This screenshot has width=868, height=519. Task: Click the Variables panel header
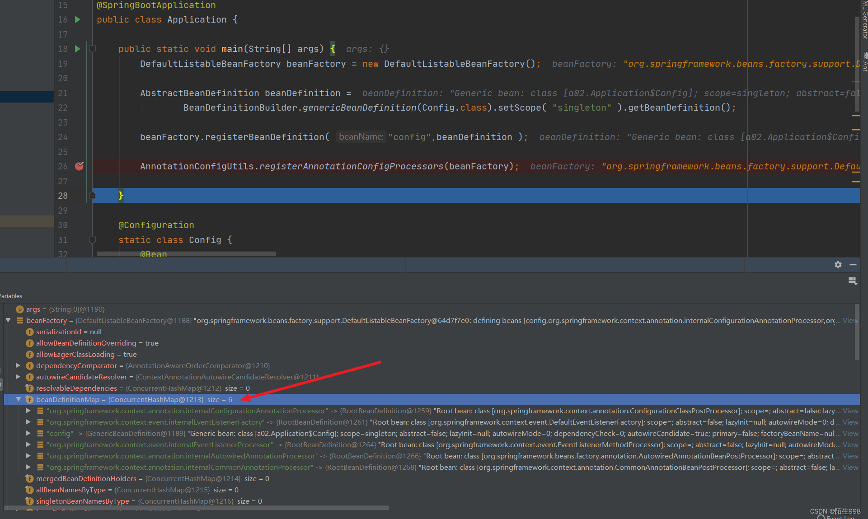click(x=11, y=296)
